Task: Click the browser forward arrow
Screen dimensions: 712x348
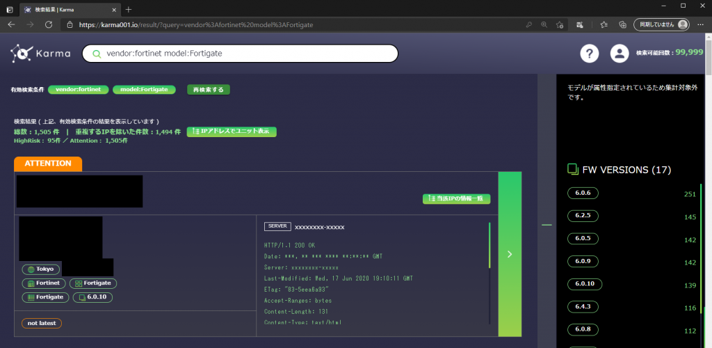Action: [30, 24]
